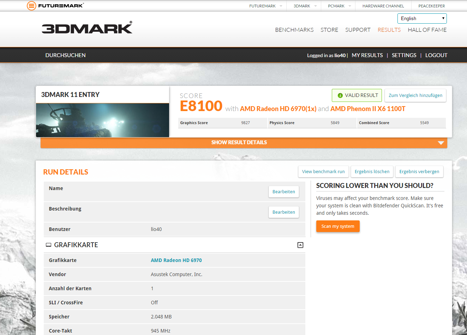The width and height of the screenshot is (467, 335).
Task: Click Ergebnis löschen button
Action: point(372,172)
